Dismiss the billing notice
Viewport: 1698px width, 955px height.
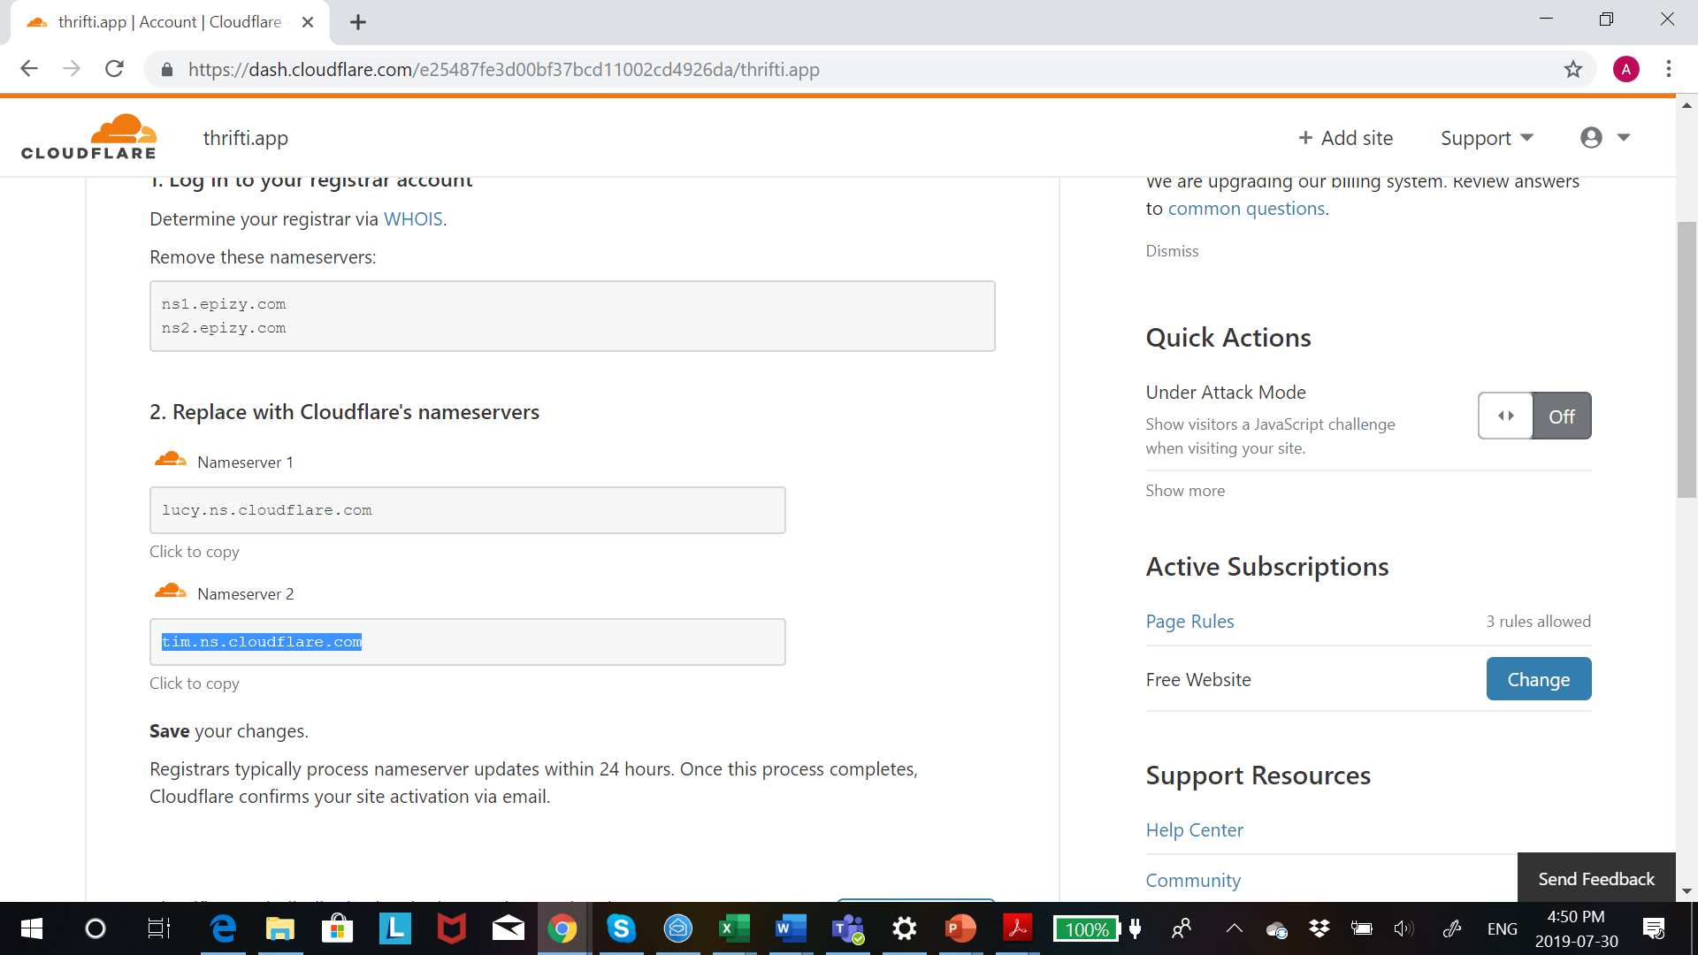[x=1172, y=251]
